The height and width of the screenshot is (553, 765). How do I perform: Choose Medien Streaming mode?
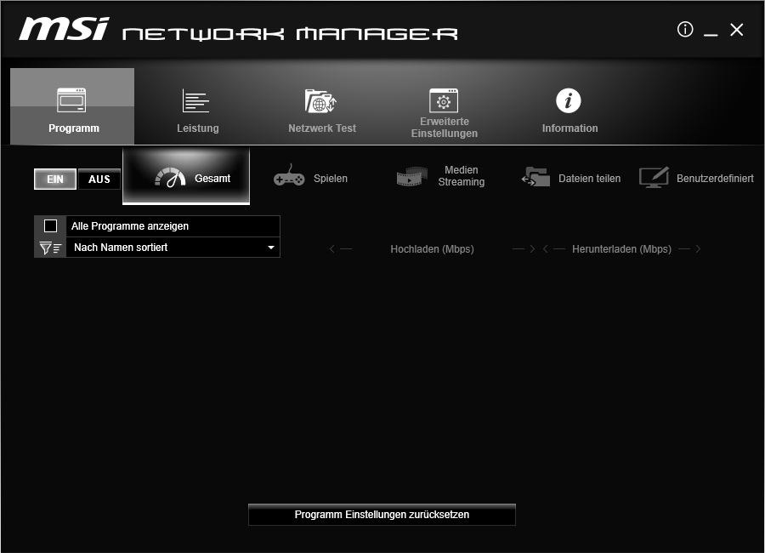click(440, 176)
